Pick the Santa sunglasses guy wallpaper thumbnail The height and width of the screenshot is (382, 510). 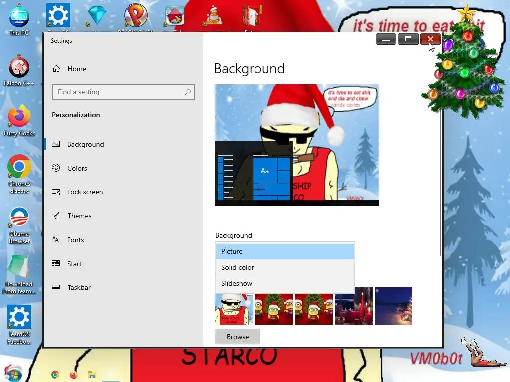point(234,309)
